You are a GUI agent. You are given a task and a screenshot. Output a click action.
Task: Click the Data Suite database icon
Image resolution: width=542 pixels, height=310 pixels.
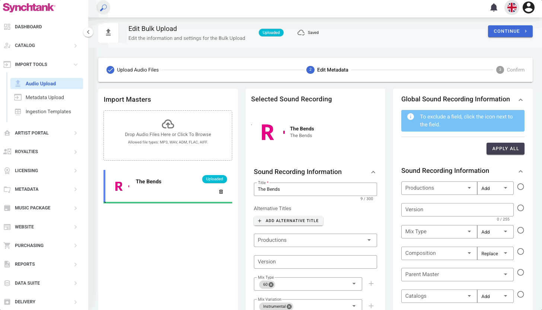pyautogui.click(x=7, y=283)
